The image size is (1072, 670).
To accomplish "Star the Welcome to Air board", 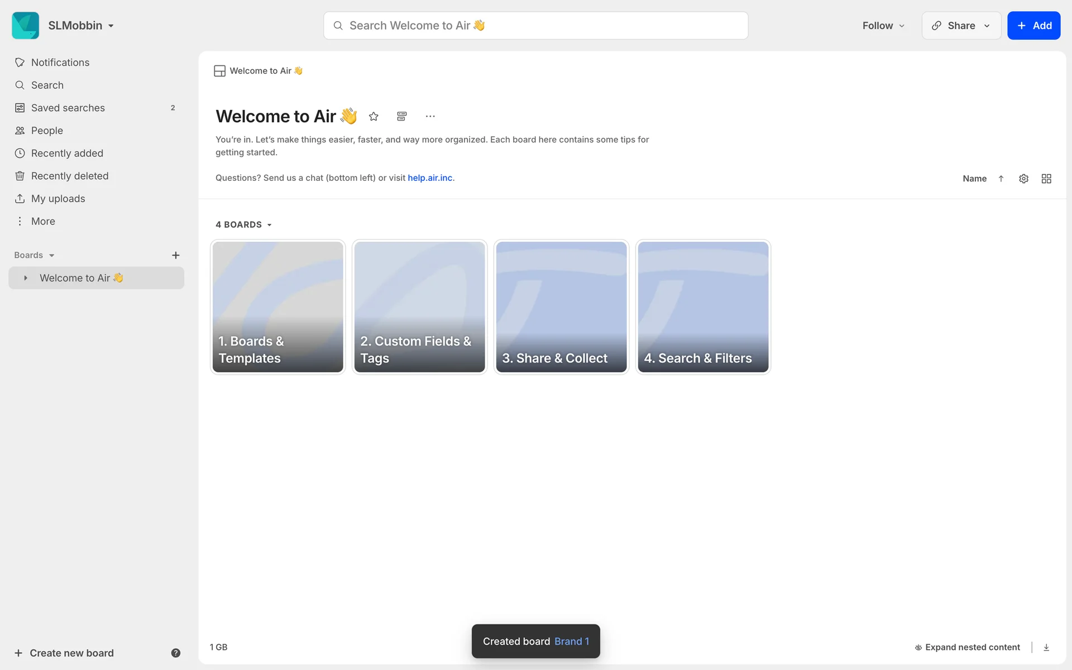I will (x=374, y=116).
